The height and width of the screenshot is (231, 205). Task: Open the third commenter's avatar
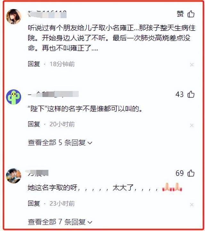pyautogui.click(x=13, y=176)
